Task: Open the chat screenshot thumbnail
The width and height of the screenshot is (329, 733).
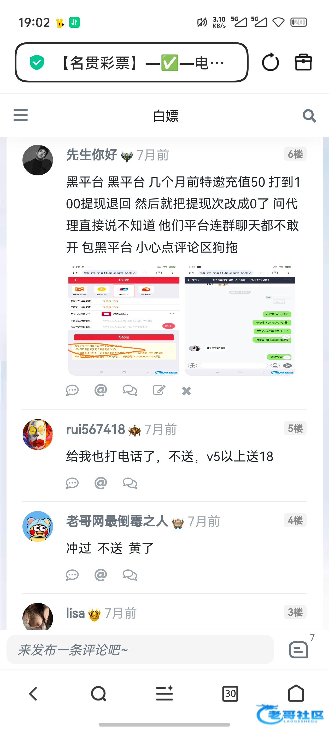Action: click(x=240, y=320)
